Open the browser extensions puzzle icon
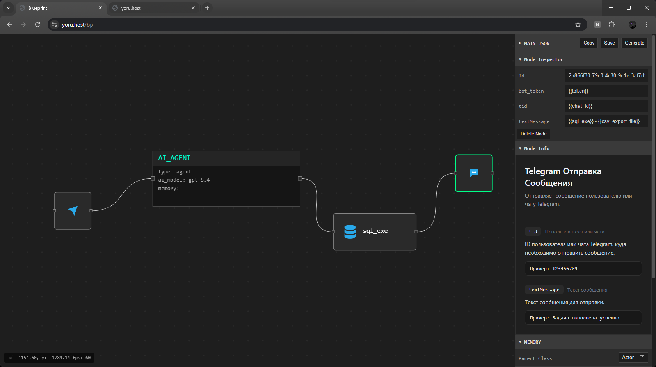This screenshot has height=367, width=656. click(612, 25)
